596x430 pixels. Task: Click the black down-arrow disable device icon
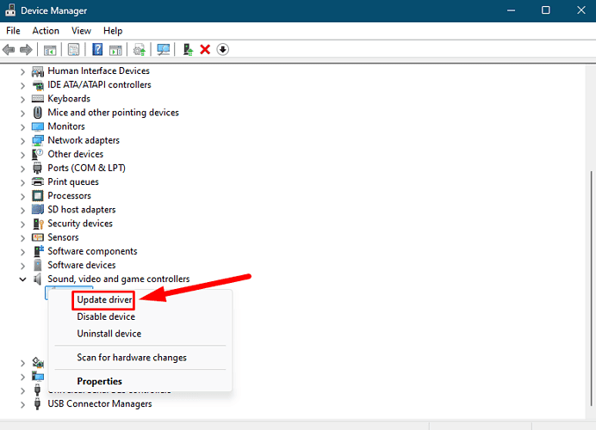(222, 49)
